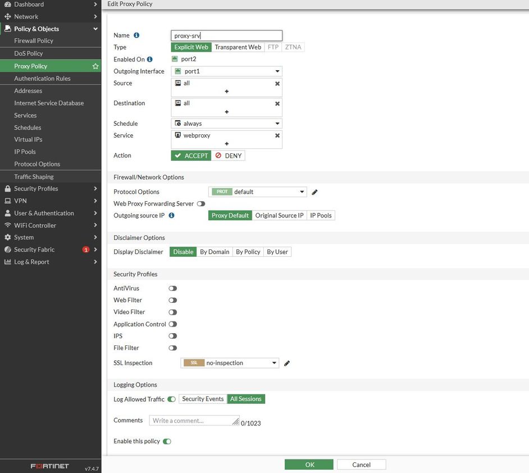Click the System gear icon
Screen dimensions: 529x473
pyautogui.click(x=7, y=237)
